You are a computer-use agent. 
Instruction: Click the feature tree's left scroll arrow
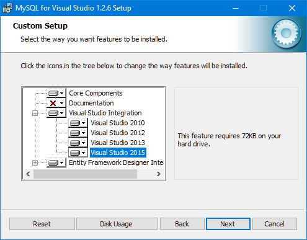28,174
